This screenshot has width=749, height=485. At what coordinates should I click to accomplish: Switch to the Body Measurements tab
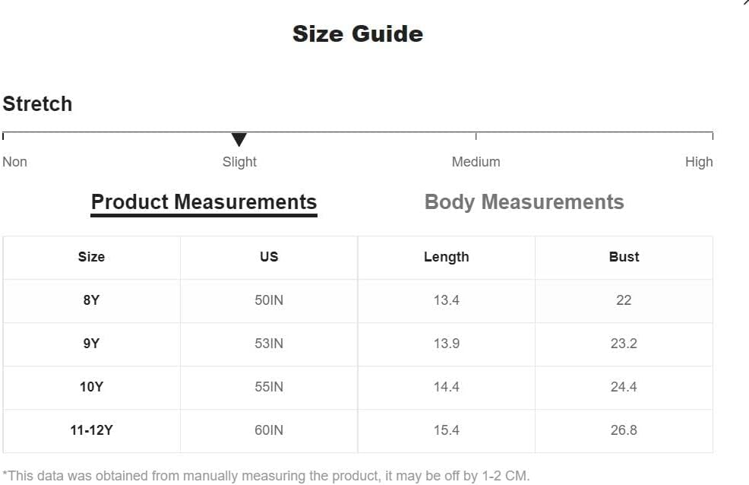coord(524,202)
